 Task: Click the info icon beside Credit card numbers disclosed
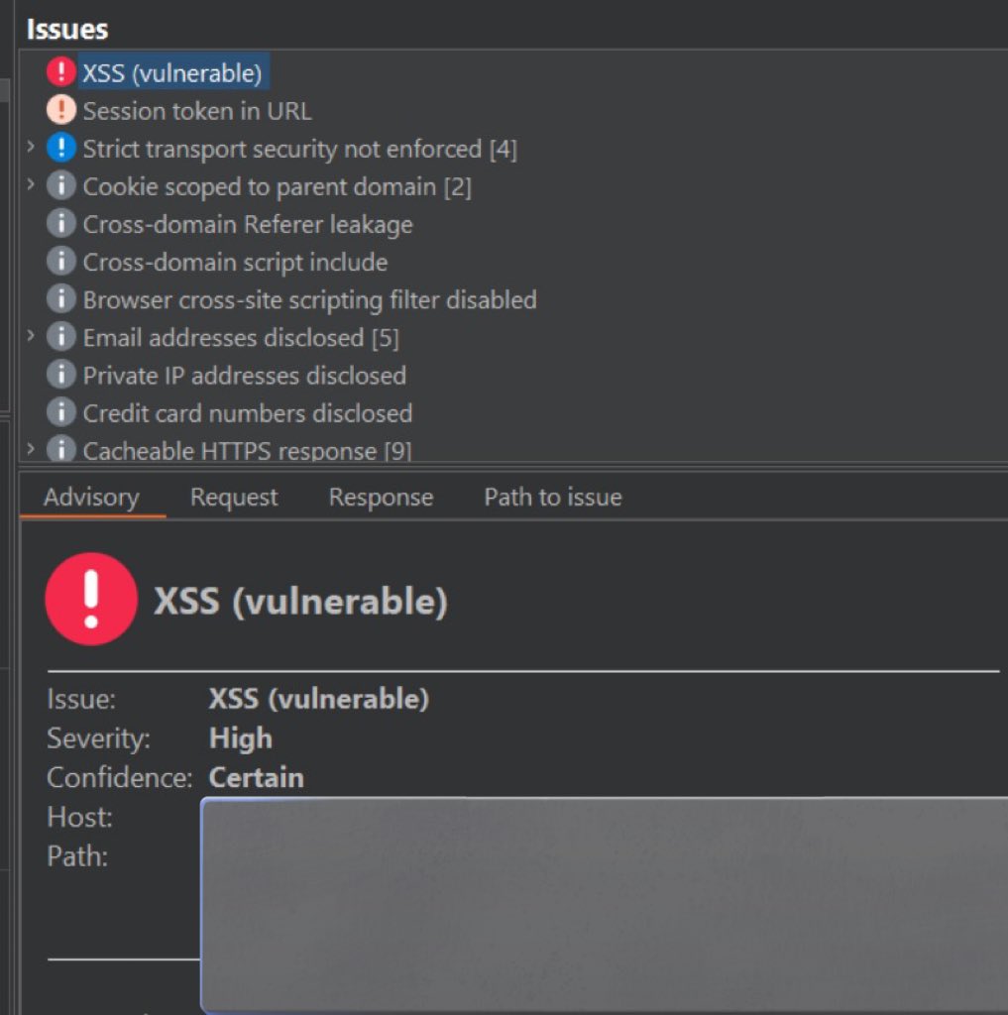tap(59, 413)
